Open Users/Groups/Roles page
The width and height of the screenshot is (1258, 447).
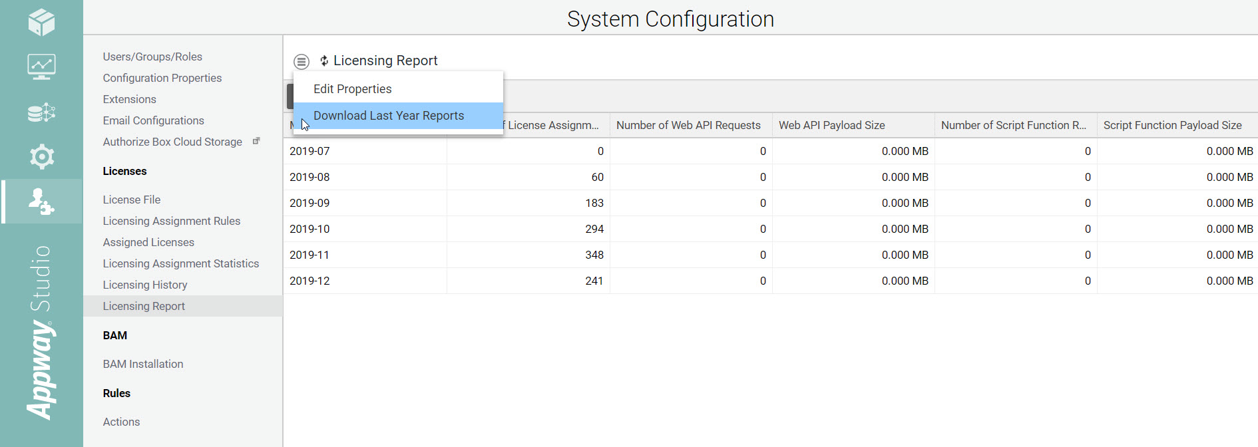(x=152, y=57)
